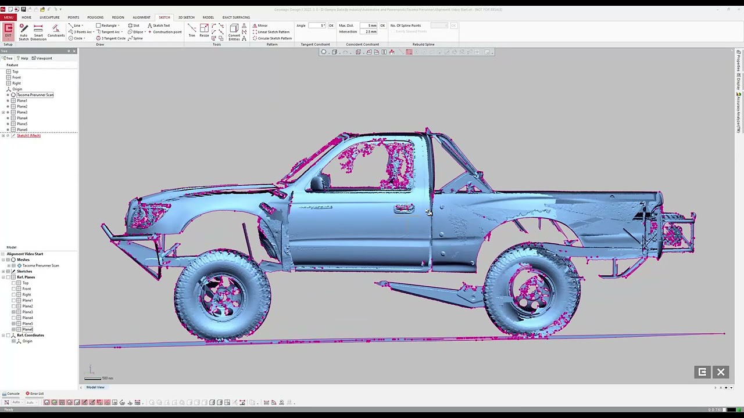744x418 pixels.
Task: Open the Help tab in Tree panel
Action: 22,58
